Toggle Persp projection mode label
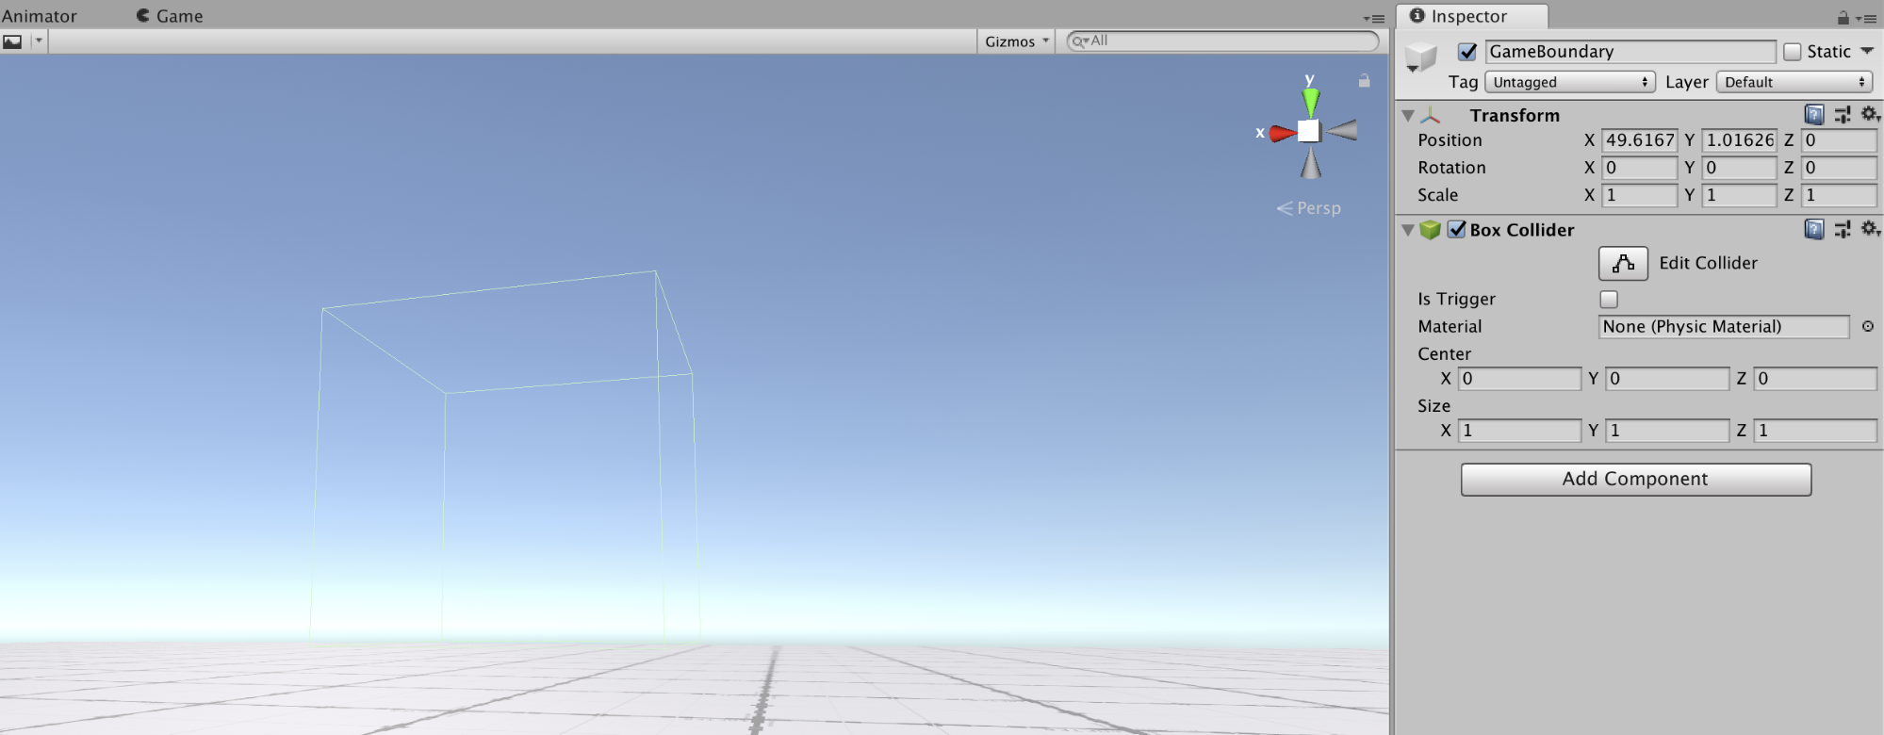This screenshot has width=1884, height=735. point(1309,208)
